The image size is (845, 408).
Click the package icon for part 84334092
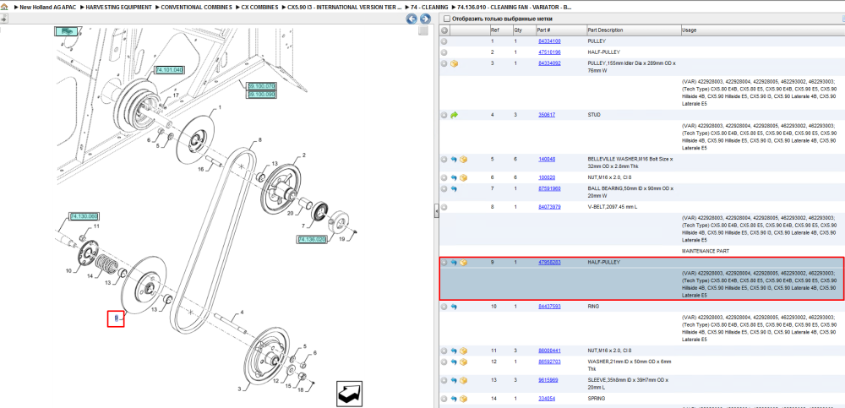coord(455,63)
